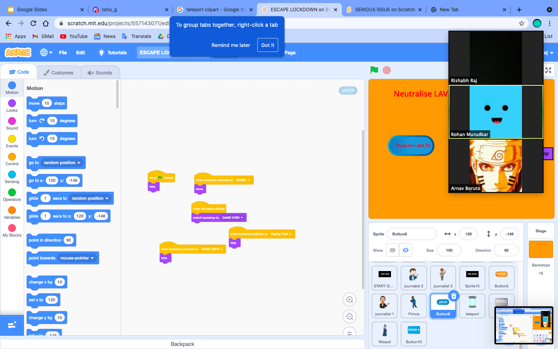Bookmark this page with the star
Viewport: 558px width, 349px height.
[x=522, y=23]
